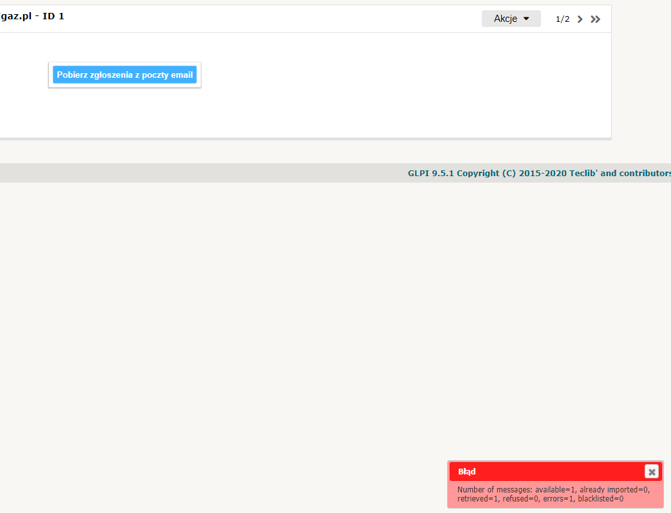Image resolution: width=671 pixels, height=513 pixels.
Task: Follow the GLPI 9.5.1 copyright footer link
Action: pyautogui.click(x=539, y=173)
